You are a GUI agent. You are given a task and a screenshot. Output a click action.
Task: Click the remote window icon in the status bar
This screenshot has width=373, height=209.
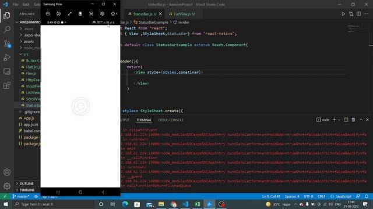click(5, 196)
